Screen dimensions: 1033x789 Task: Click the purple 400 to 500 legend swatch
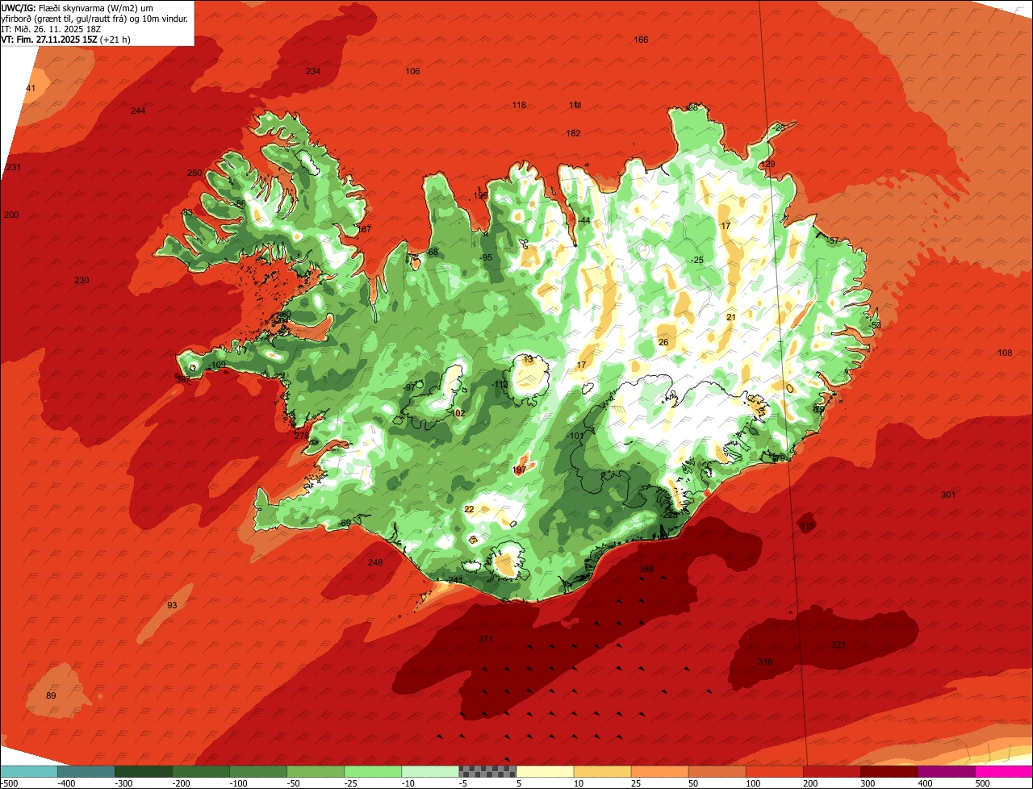[947, 772]
